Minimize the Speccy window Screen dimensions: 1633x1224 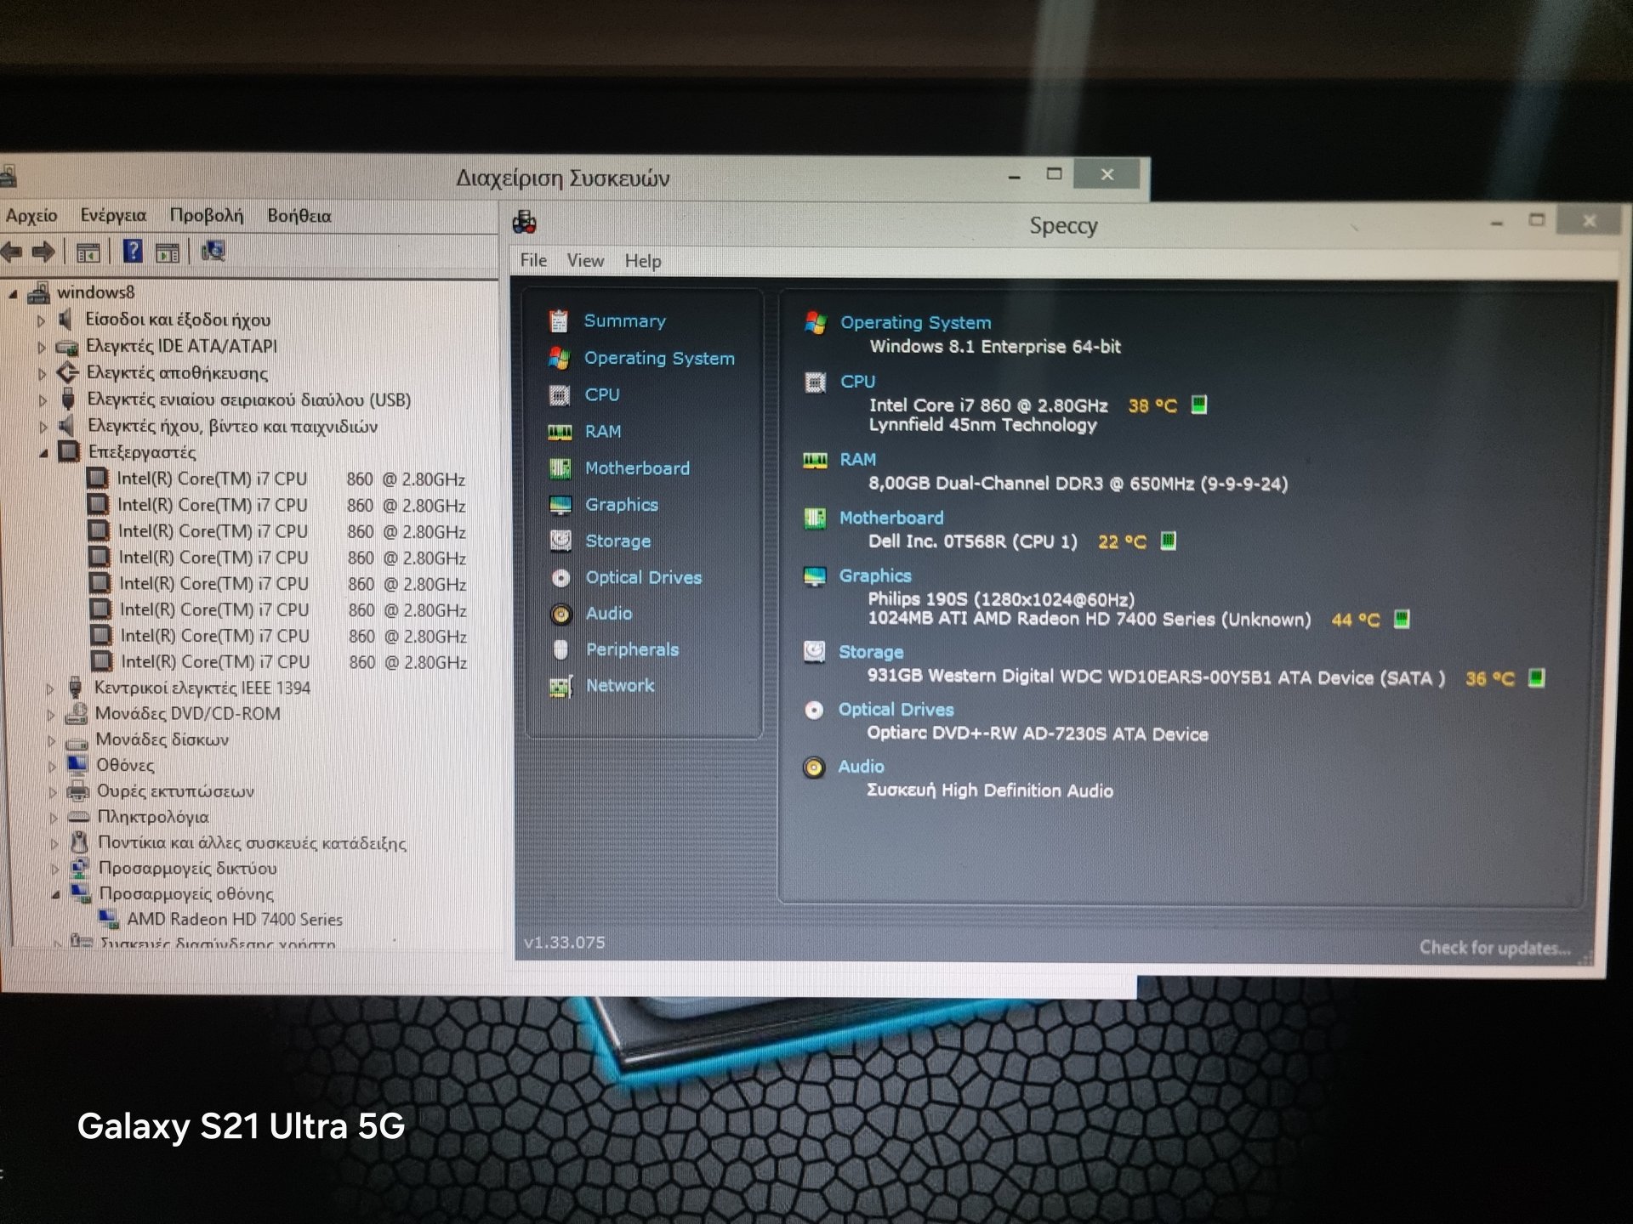(1497, 224)
